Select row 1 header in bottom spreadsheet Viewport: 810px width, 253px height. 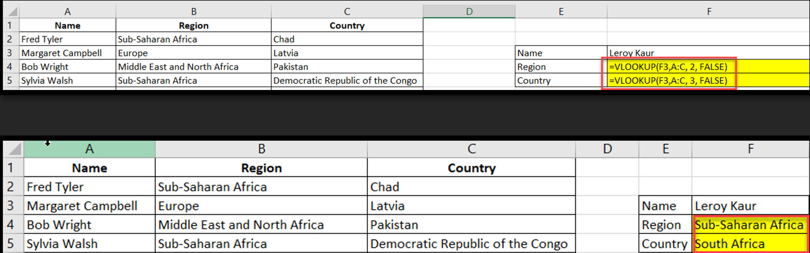coord(13,167)
